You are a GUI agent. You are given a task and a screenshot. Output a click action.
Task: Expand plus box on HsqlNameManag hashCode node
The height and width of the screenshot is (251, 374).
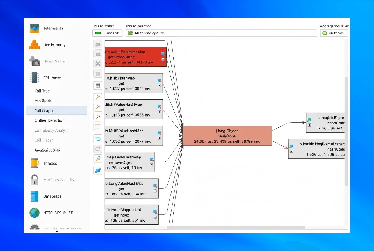[x=292, y=152]
